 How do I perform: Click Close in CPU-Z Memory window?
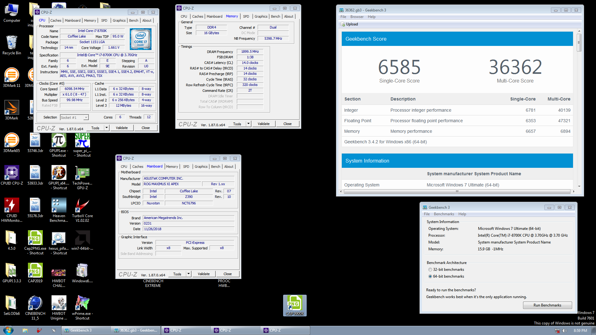click(287, 124)
